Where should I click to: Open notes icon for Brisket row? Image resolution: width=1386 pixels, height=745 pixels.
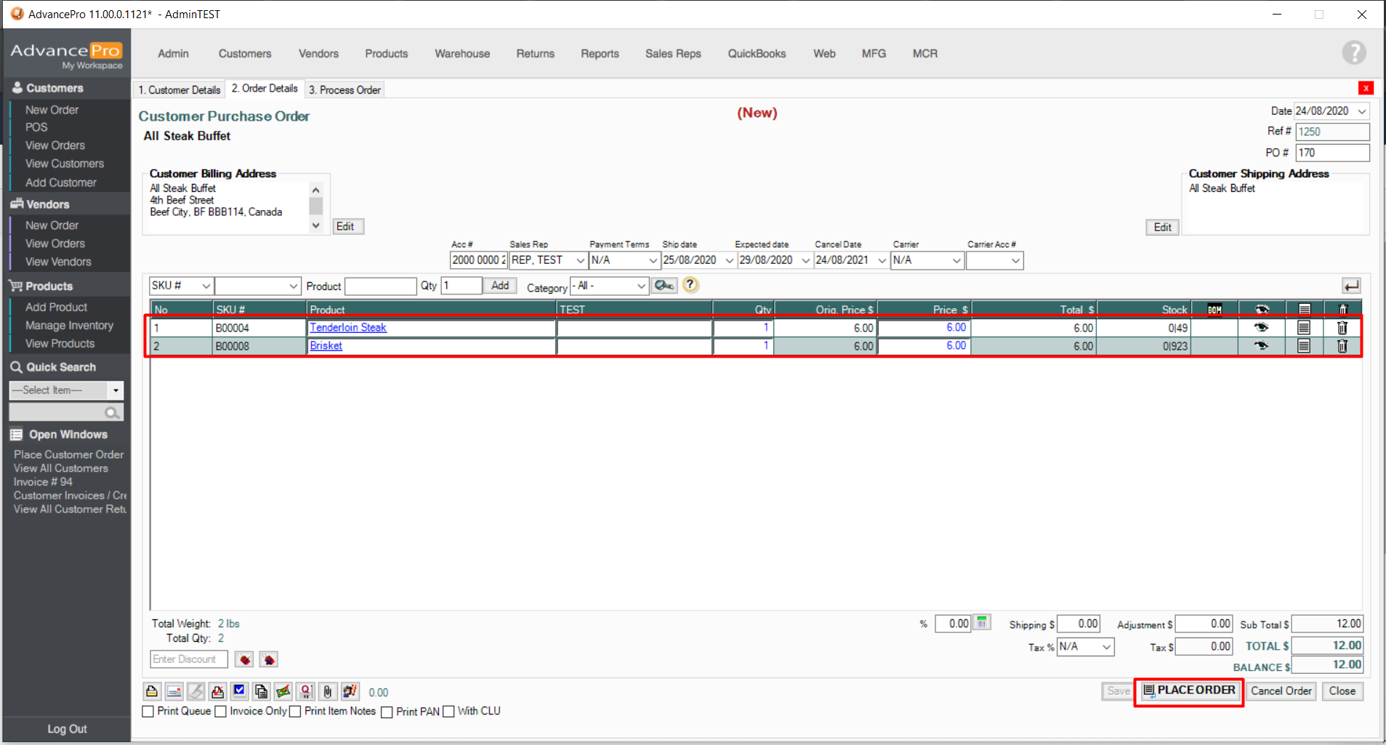click(1303, 346)
